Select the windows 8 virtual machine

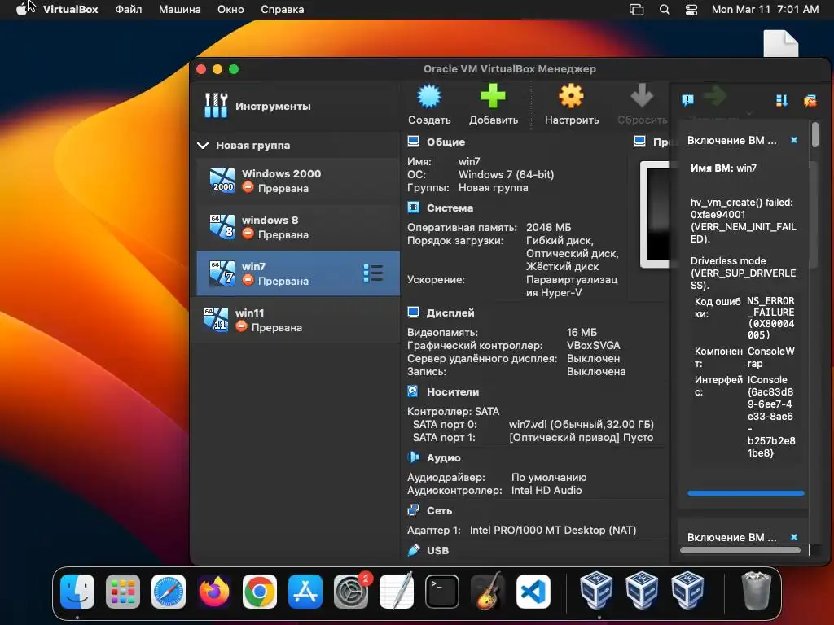click(298, 227)
